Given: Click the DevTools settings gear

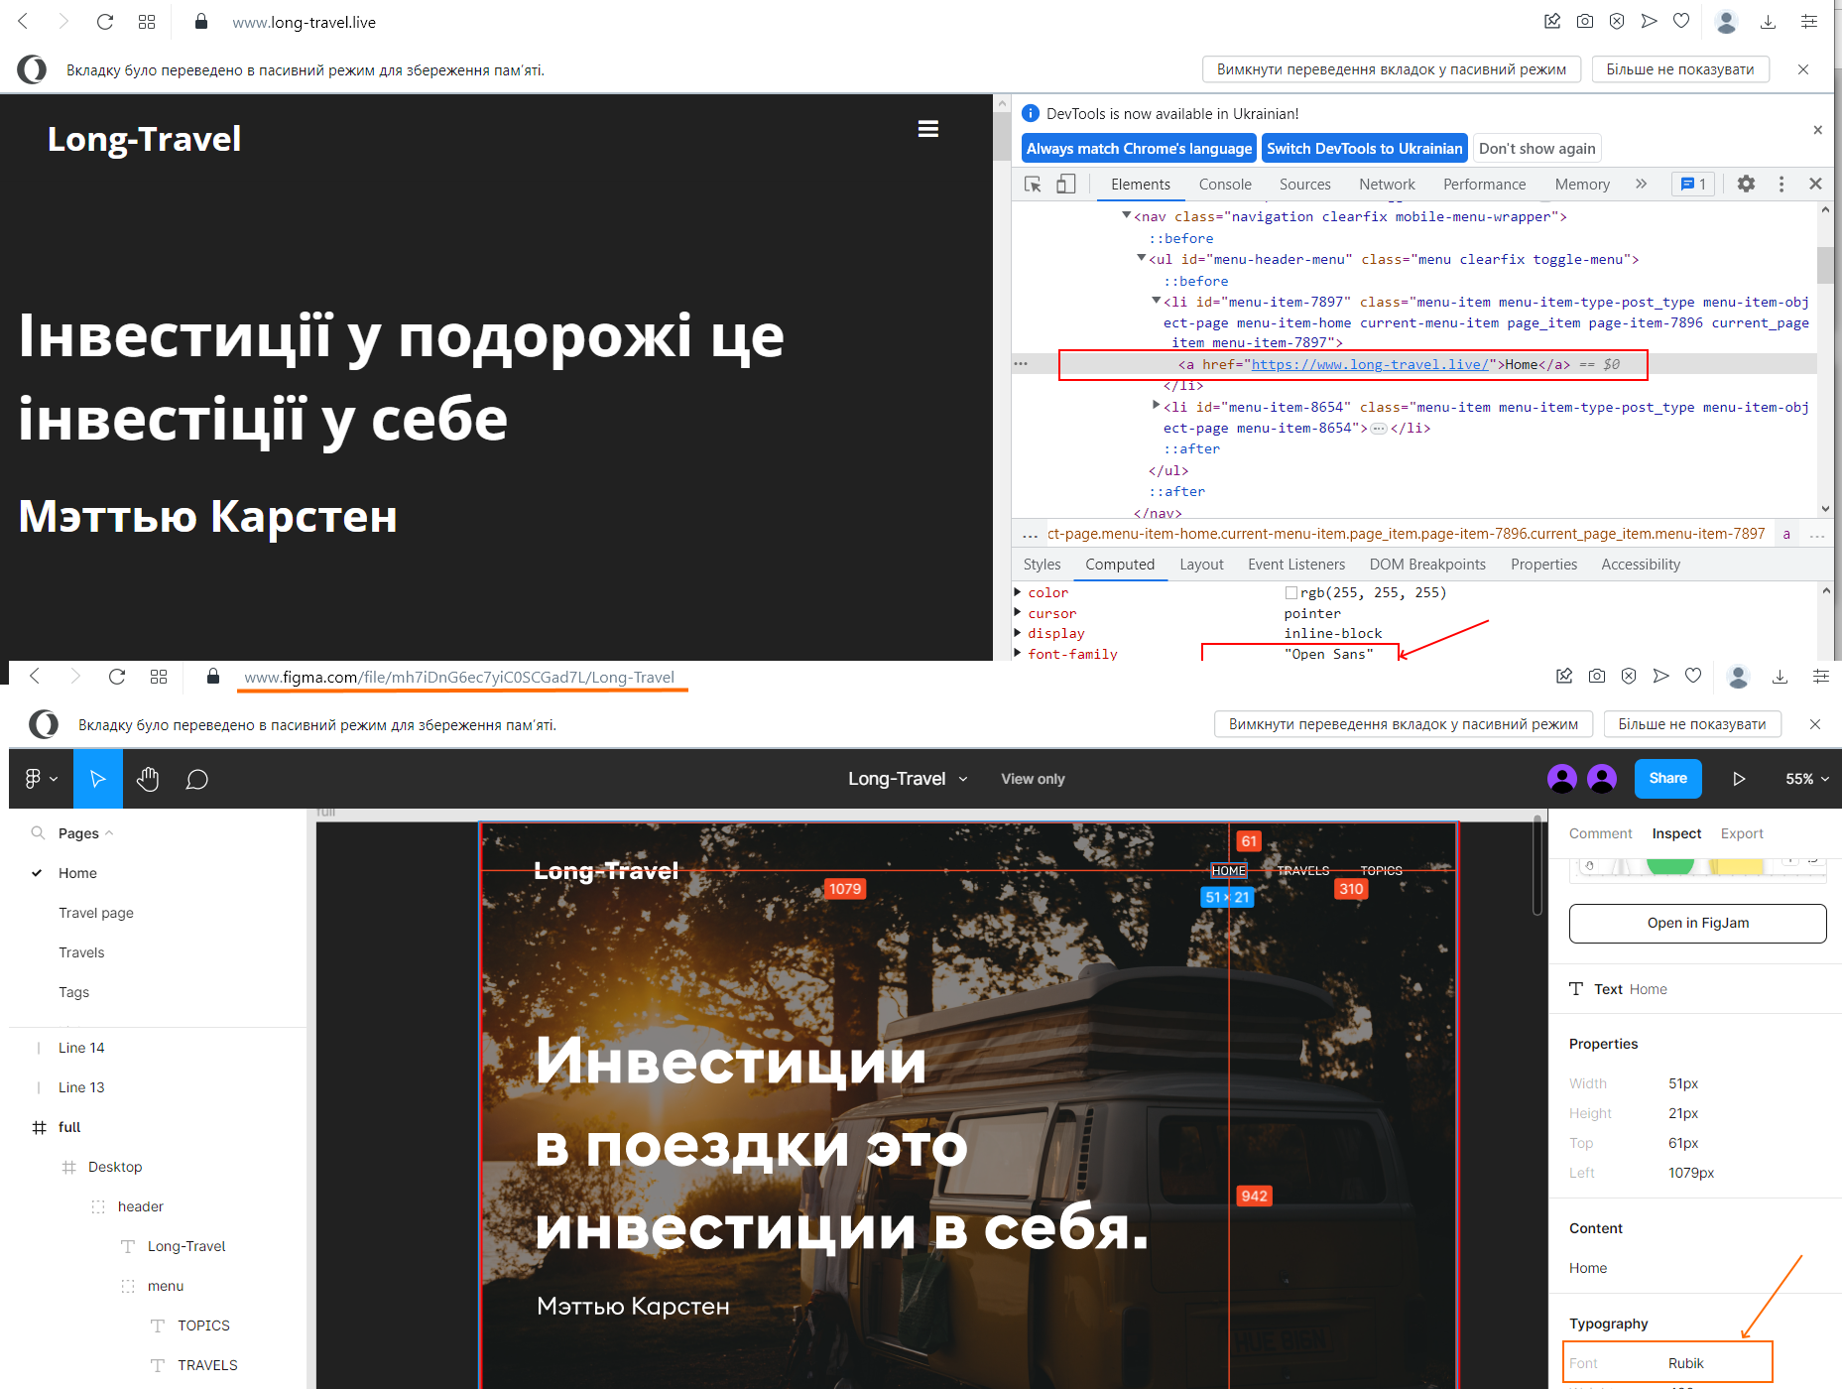Looking at the screenshot, I should (x=1746, y=184).
